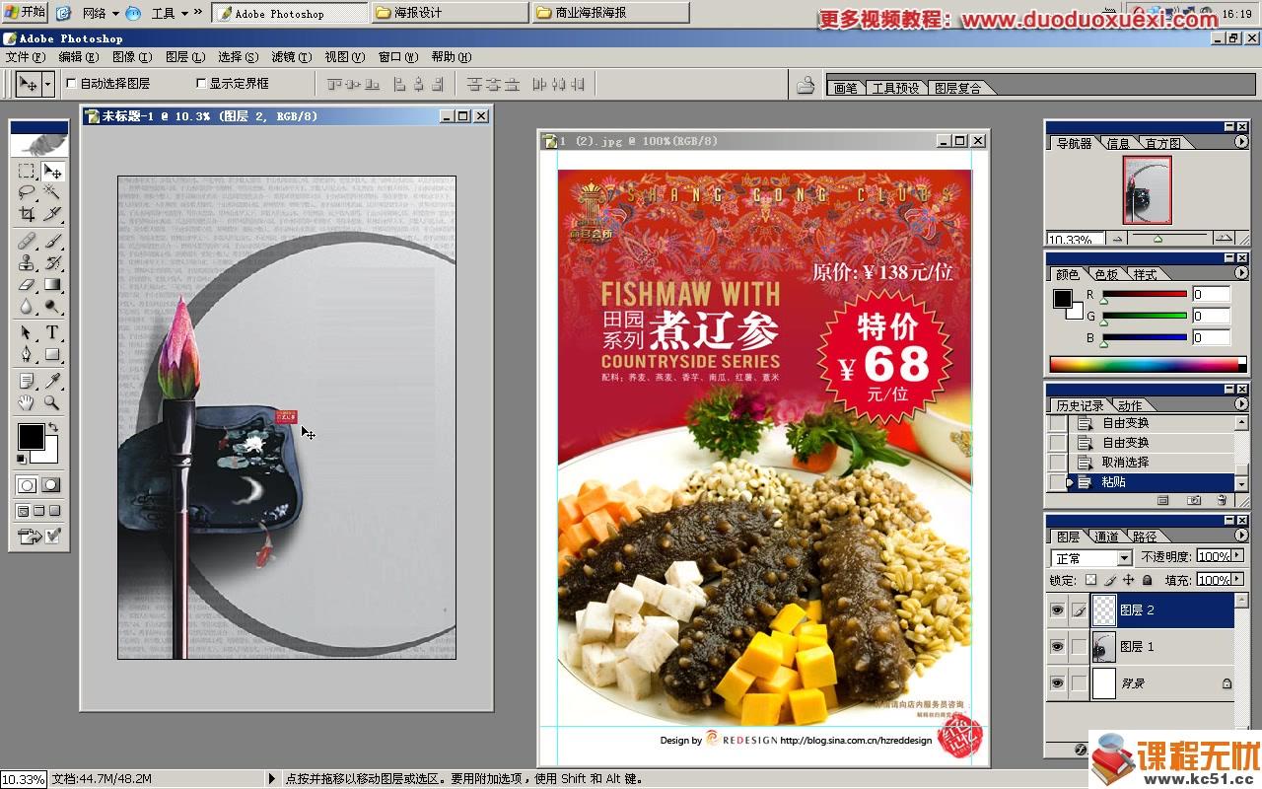Viewport: 1262px width, 789px height.
Task: Select the Hand tool
Action: [x=27, y=402]
